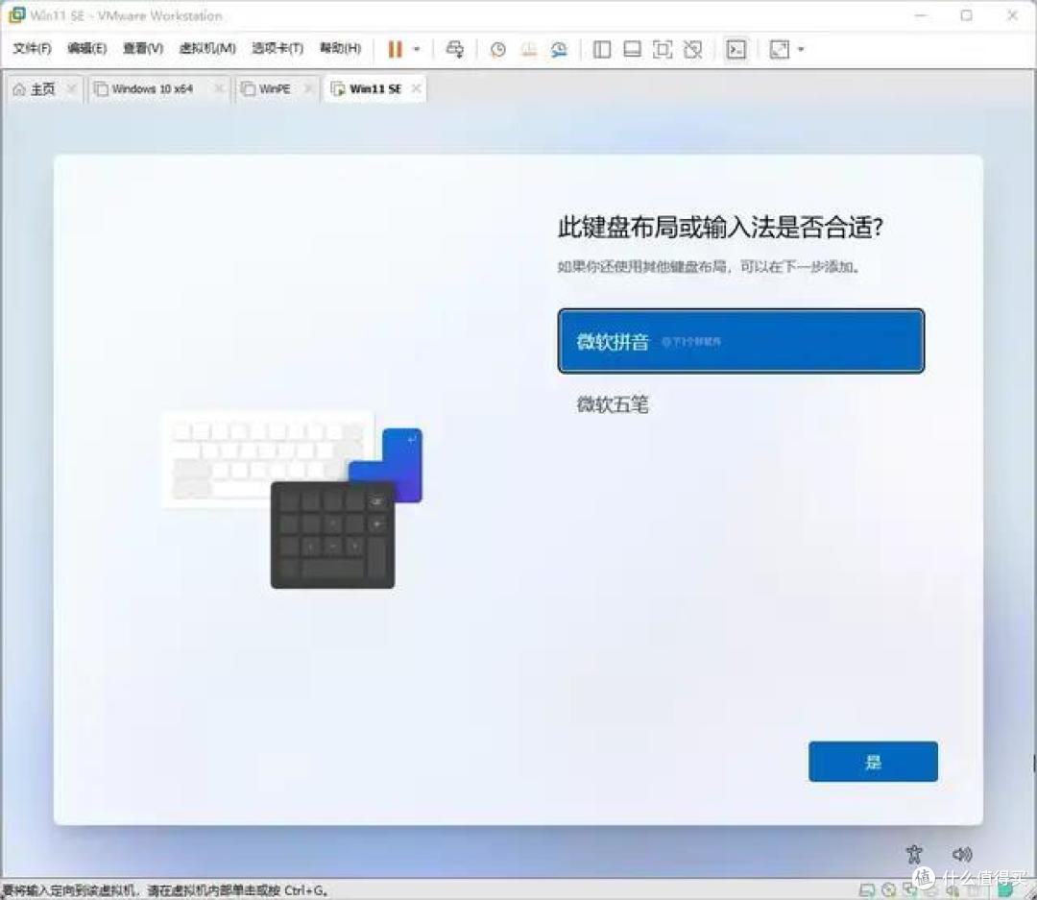The image size is (1037, 900).
Task: Close the Win11 SE tab
Action: (416, 88)
